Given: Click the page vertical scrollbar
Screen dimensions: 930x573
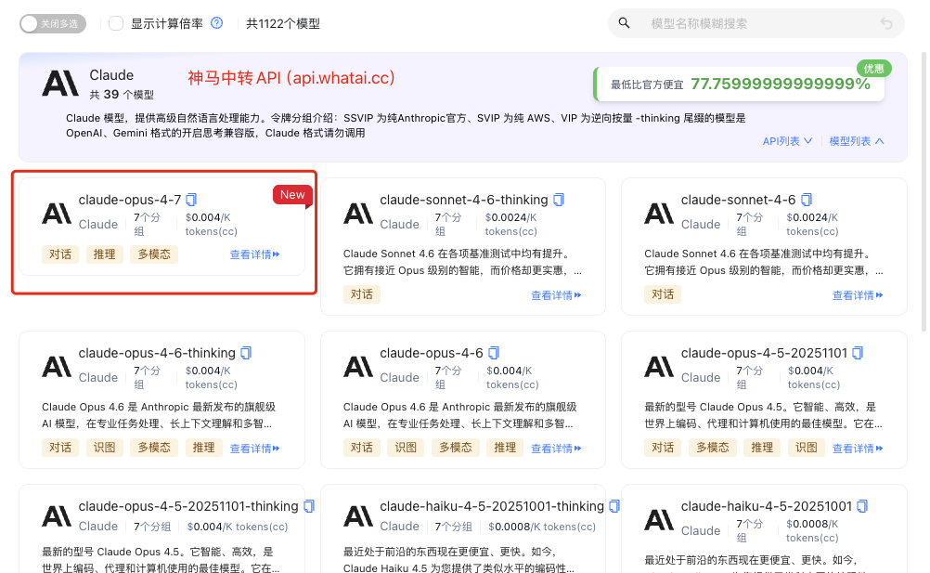Looking at the screenshot, I should 924,191.
